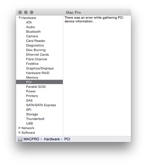Collapse the Hardware section triangle

pyautogui.click(x=20, y=18)
